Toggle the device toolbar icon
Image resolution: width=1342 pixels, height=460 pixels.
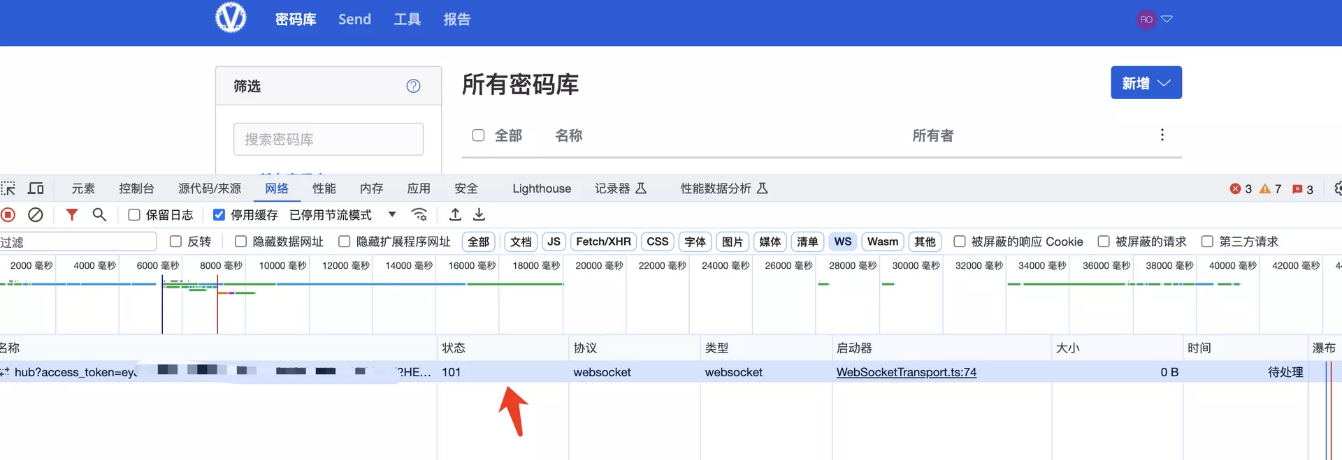click(36, 188)
